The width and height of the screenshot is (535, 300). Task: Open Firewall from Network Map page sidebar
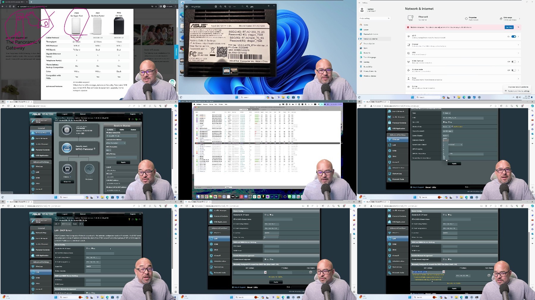coord(41,189)
